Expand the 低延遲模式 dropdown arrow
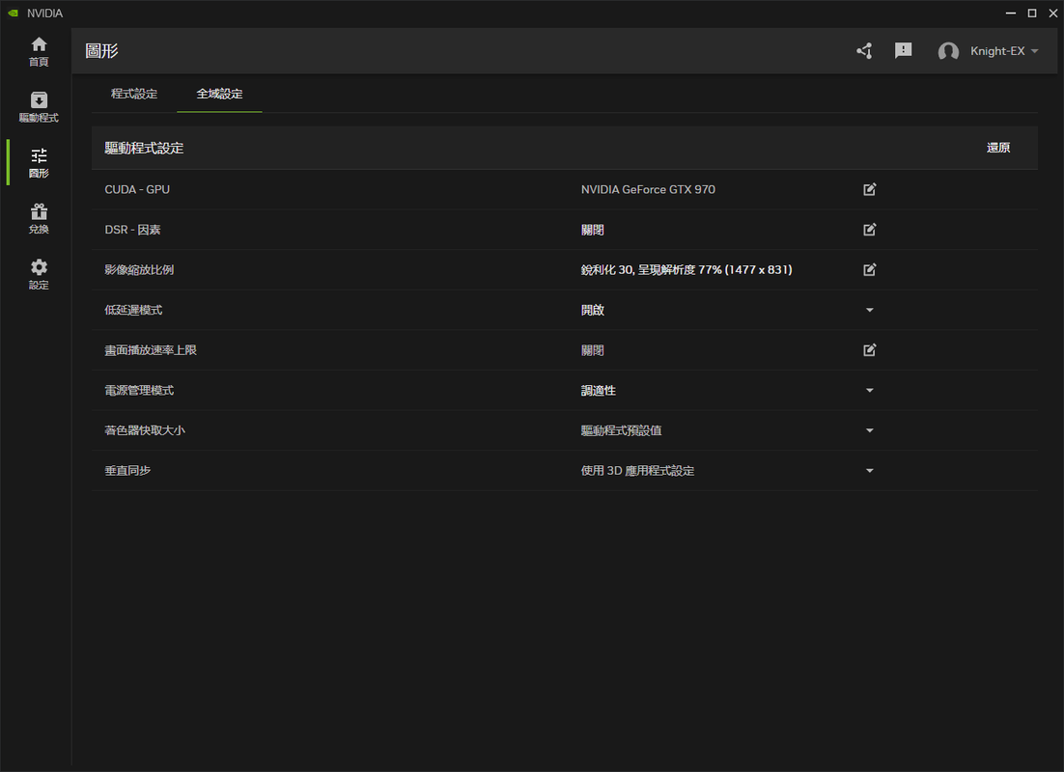 [869, 310]
